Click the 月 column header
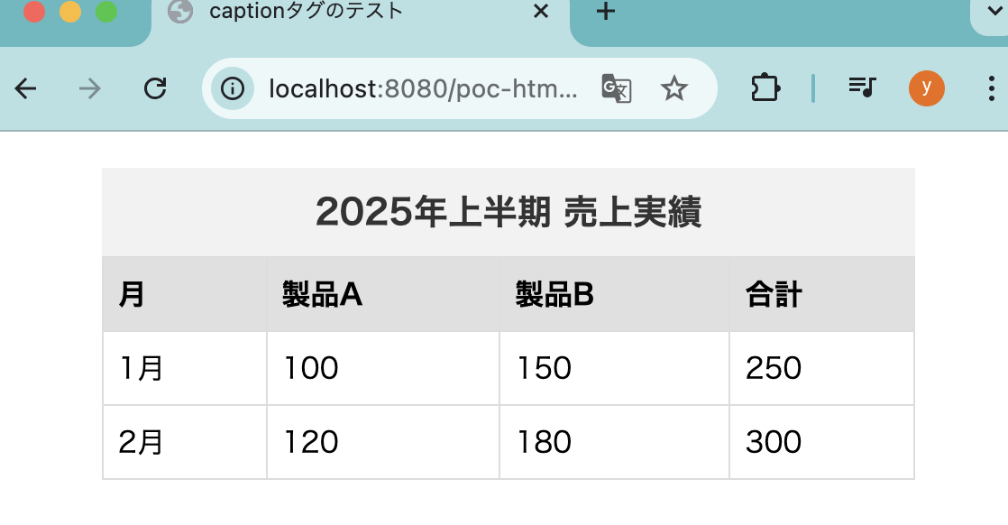Screen dimensions: 1008x525 [x=185, y=295]
